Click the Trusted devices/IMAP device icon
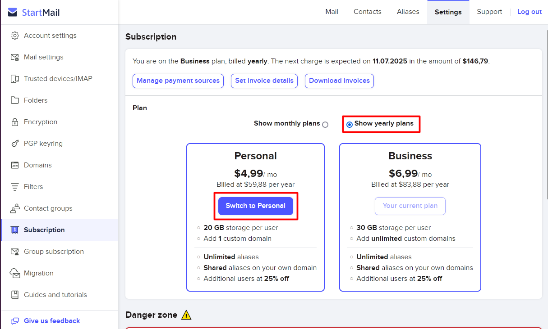This screenshot has width=548, height=329. pyautogui.click(x=15, y=79)
